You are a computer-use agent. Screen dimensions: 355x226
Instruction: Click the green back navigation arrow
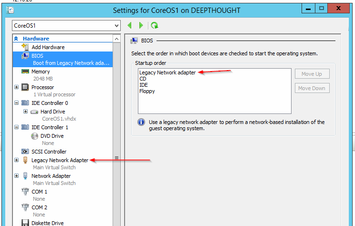(130, 25)
